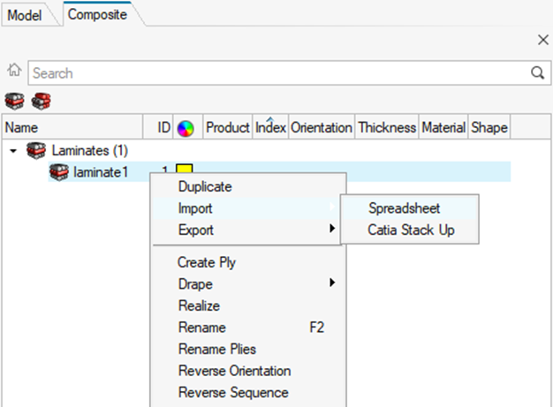Select Catia Stack Up import option
This screenshot has width=553, height=407.
point(411,230)
